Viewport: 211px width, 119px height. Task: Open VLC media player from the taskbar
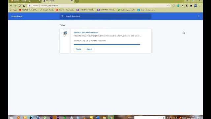(x=84, y=118)
